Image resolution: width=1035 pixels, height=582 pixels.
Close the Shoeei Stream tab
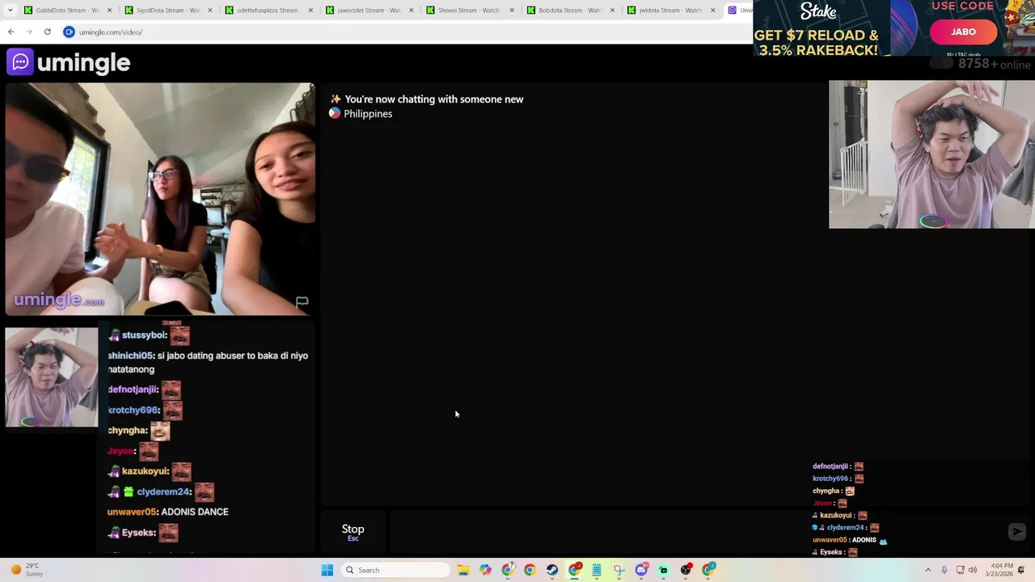[x=511, y=10]
